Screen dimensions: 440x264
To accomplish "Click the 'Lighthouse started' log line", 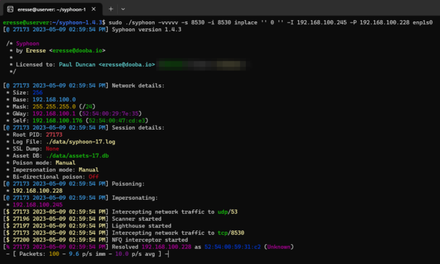I will (141, 226).
